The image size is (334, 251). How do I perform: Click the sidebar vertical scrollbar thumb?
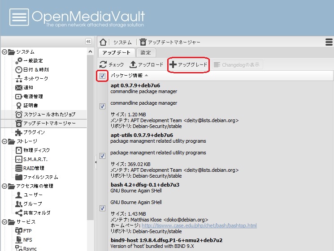[x=90, y=138]
